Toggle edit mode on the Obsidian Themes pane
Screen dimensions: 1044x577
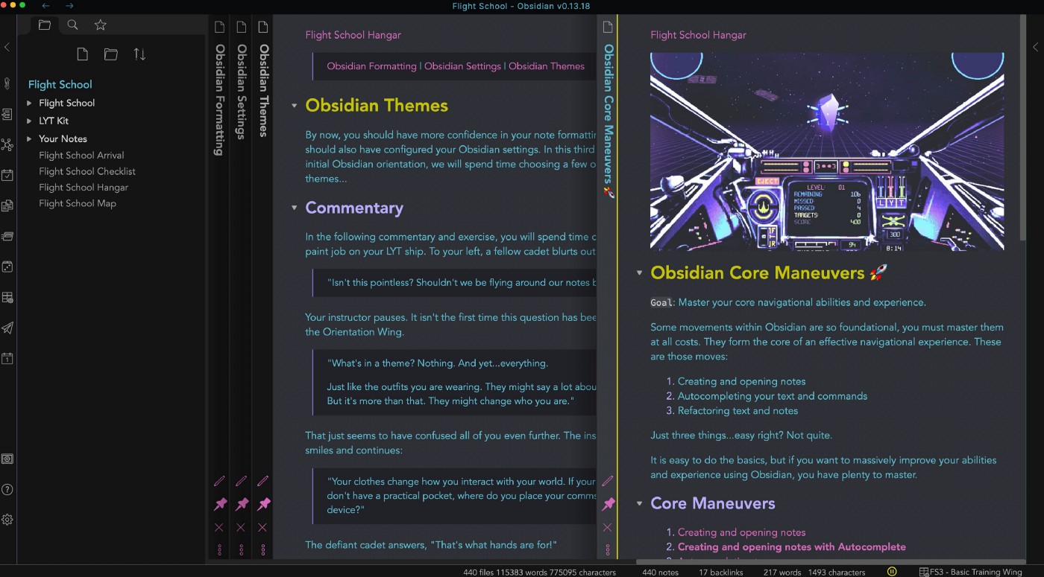[263, 480]
